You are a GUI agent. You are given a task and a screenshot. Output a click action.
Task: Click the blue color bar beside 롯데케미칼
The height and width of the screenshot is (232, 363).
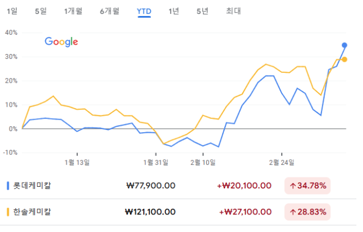point(8,186)
